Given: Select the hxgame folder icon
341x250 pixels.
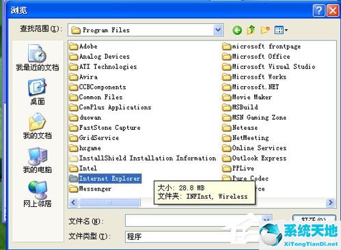Looking at the screenshot, I should click(73, 148).
